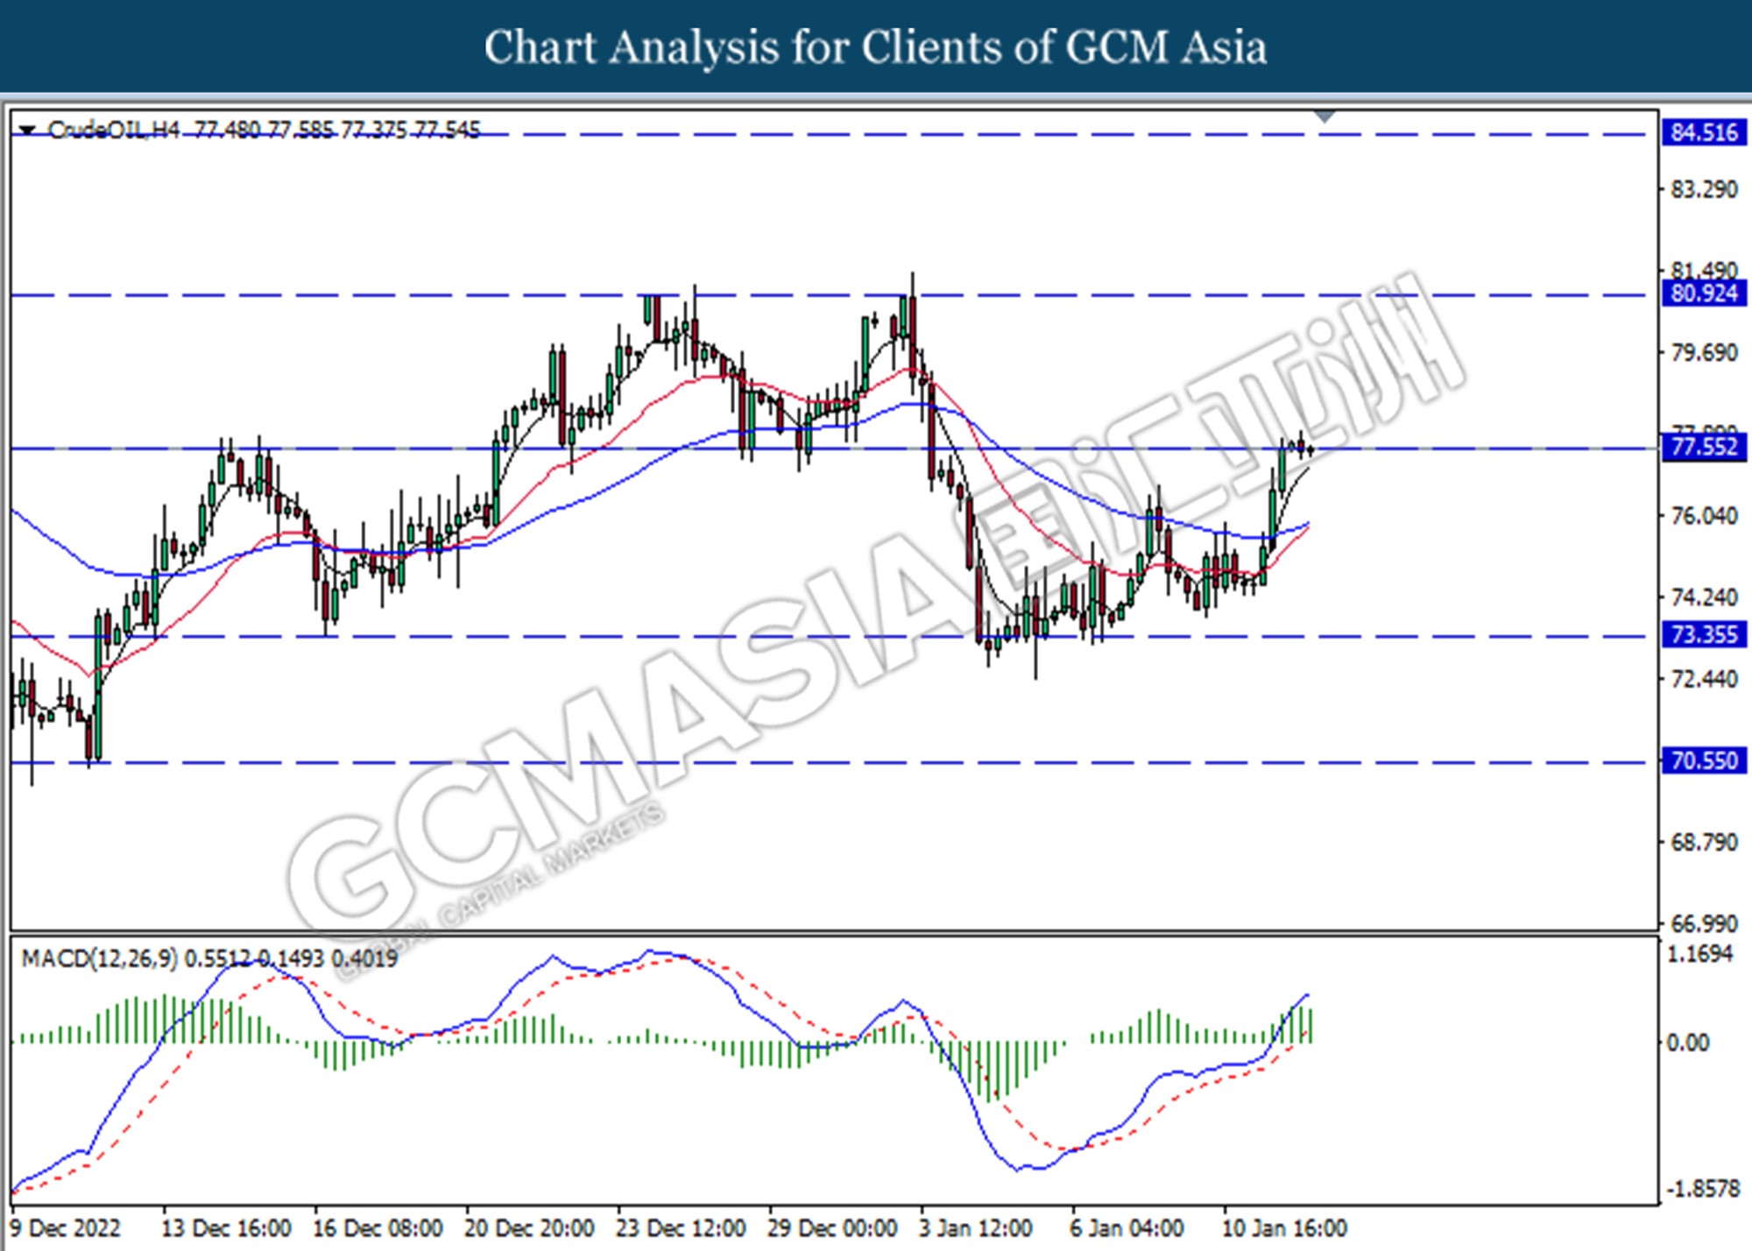Click the 74.240 price axis value
Screen dimensions: 1752x1251
point(1704,597)
